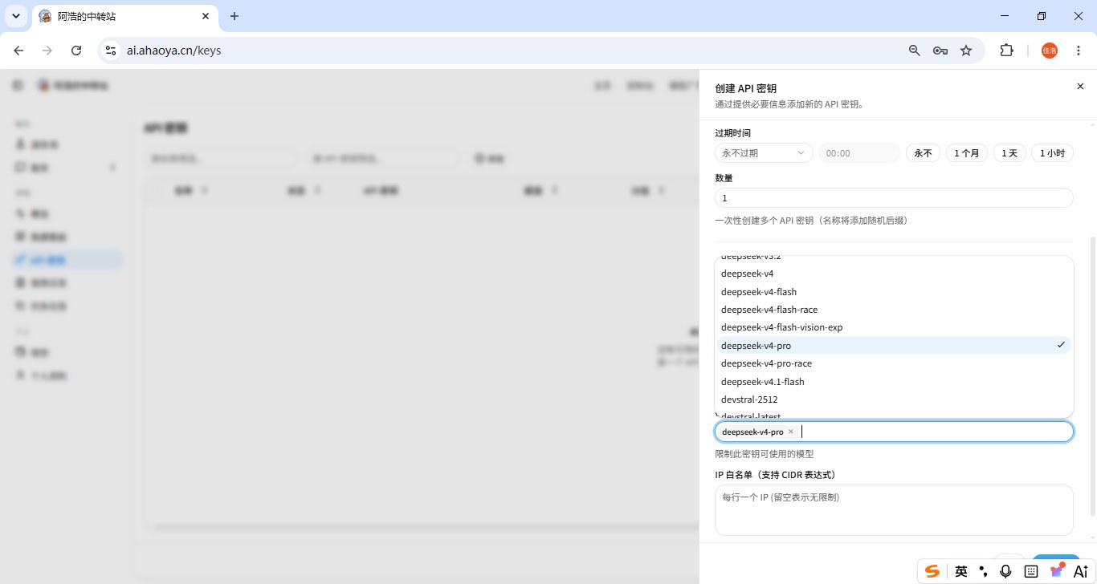Open the expiration time dropdown

click(x=764, y=153)
